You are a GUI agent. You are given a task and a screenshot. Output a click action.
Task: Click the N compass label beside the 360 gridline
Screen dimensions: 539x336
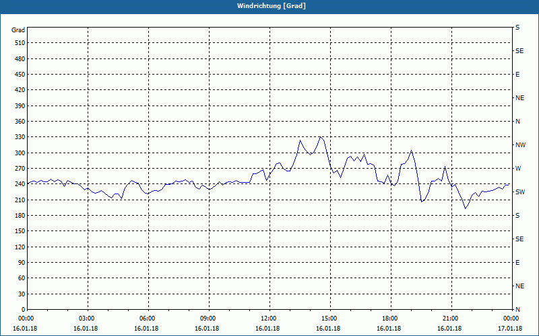517,122
